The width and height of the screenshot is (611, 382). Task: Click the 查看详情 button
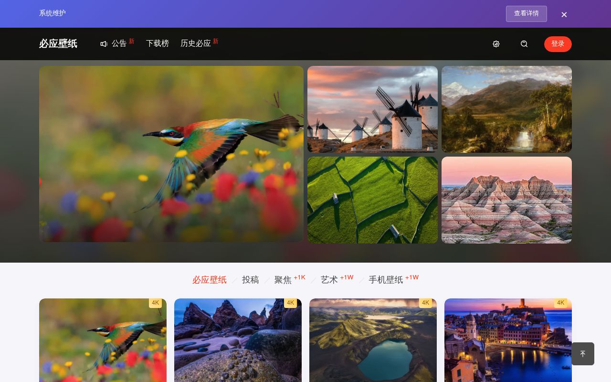pyautogui.click(x=527, y=14)
